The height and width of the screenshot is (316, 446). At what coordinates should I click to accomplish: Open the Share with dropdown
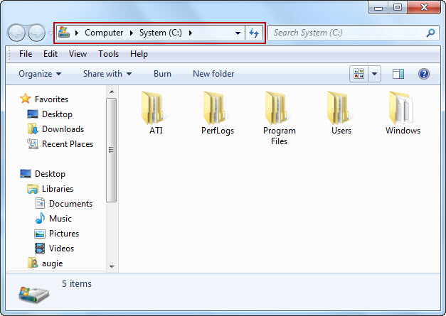(107, 74)
